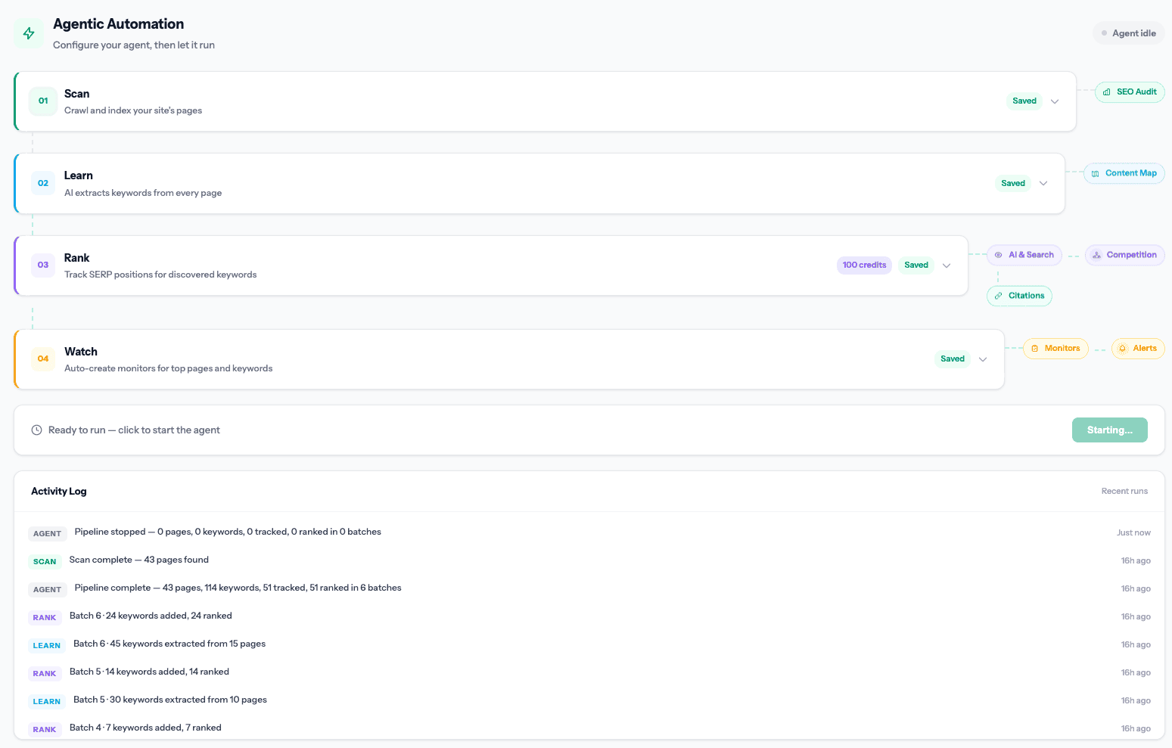1172x748 pixels.
Task: Select the Scan complete log entry
Action: click(x=138, y=560)
